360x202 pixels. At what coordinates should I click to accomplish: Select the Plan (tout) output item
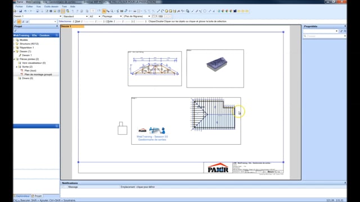[x=30, y=71]
